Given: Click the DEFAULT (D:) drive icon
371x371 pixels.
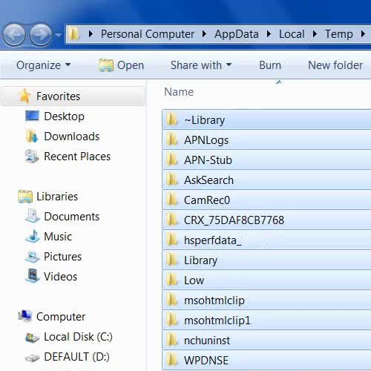Looking at the screenshot, I should click(x=32, y=358).
